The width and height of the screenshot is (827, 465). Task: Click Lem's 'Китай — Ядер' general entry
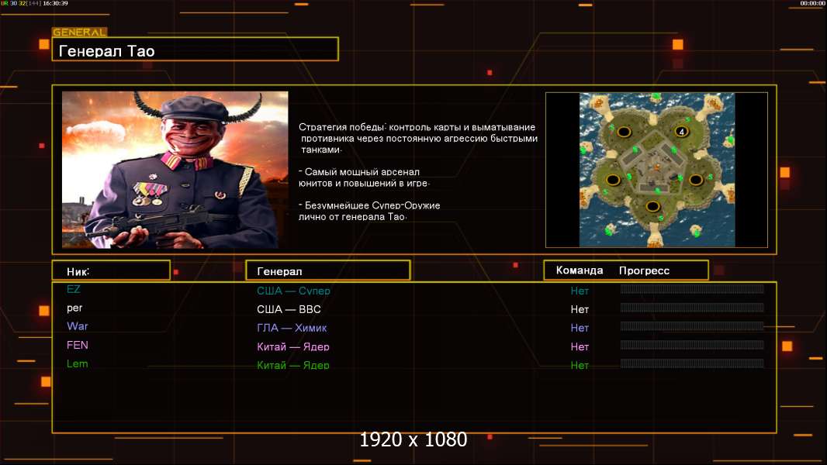pos(292,365)
